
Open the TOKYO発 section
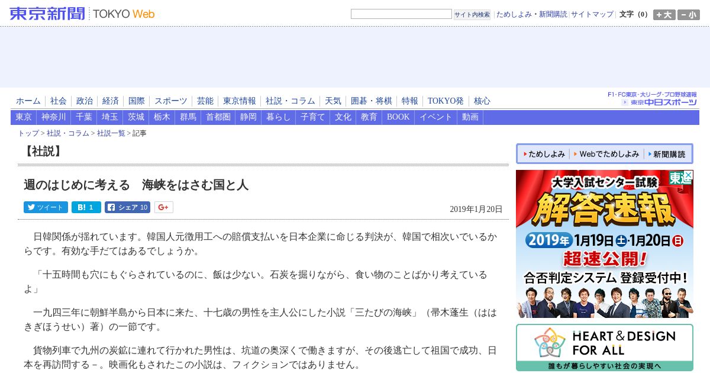[446, 101]
